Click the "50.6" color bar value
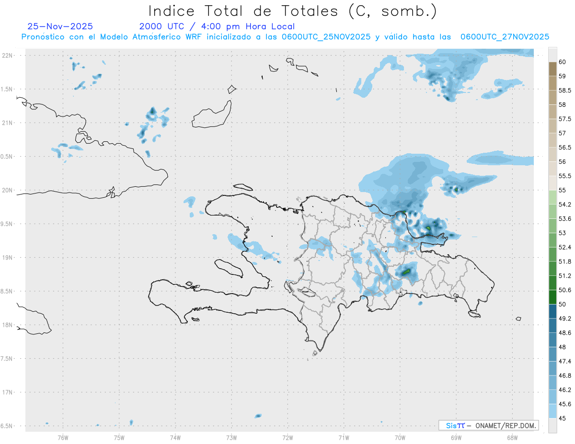 [x=565, y=290]
